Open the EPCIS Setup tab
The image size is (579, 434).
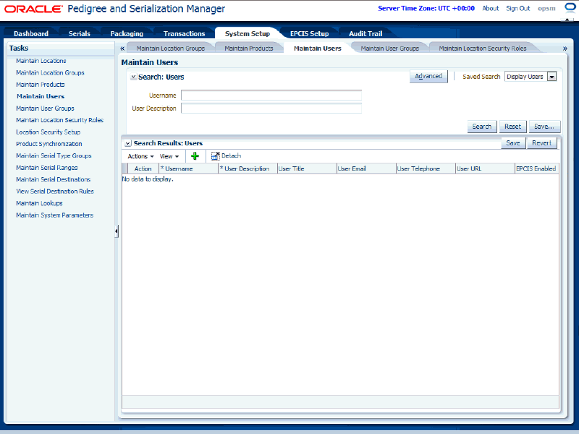pyautogui.click(x=310, y=33)
